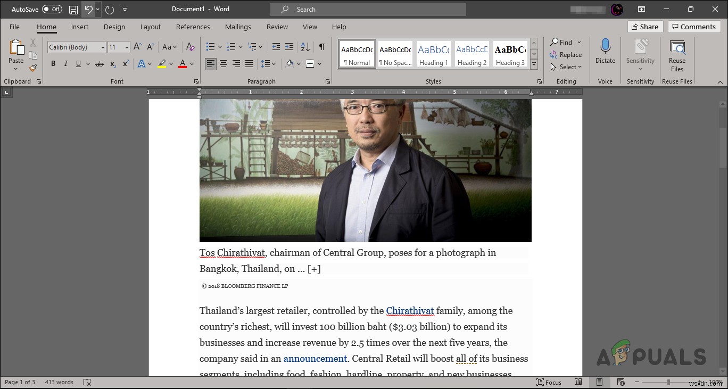Toggle Bold formatting
728x389 pixels.
click(53, 64)
